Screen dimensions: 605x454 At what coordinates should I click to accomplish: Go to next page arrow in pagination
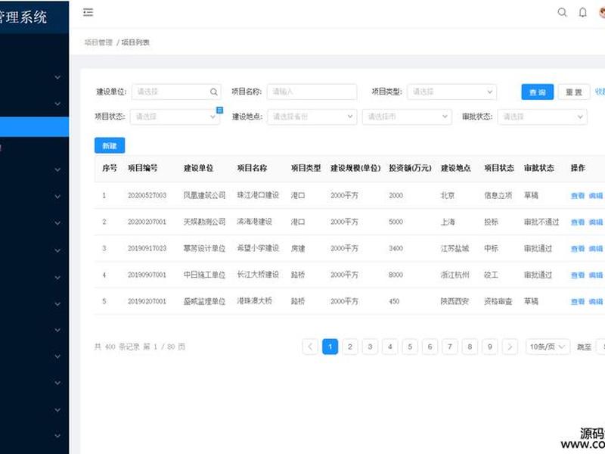(x=510, y=347)
